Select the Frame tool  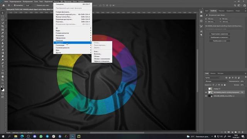tap(3, 30)
